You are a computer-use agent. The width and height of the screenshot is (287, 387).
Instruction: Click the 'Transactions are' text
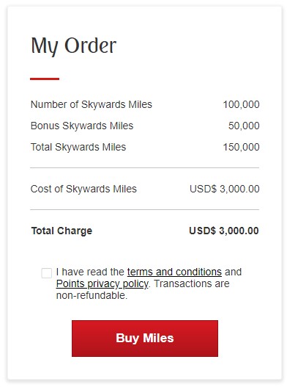tap(192, 284)
